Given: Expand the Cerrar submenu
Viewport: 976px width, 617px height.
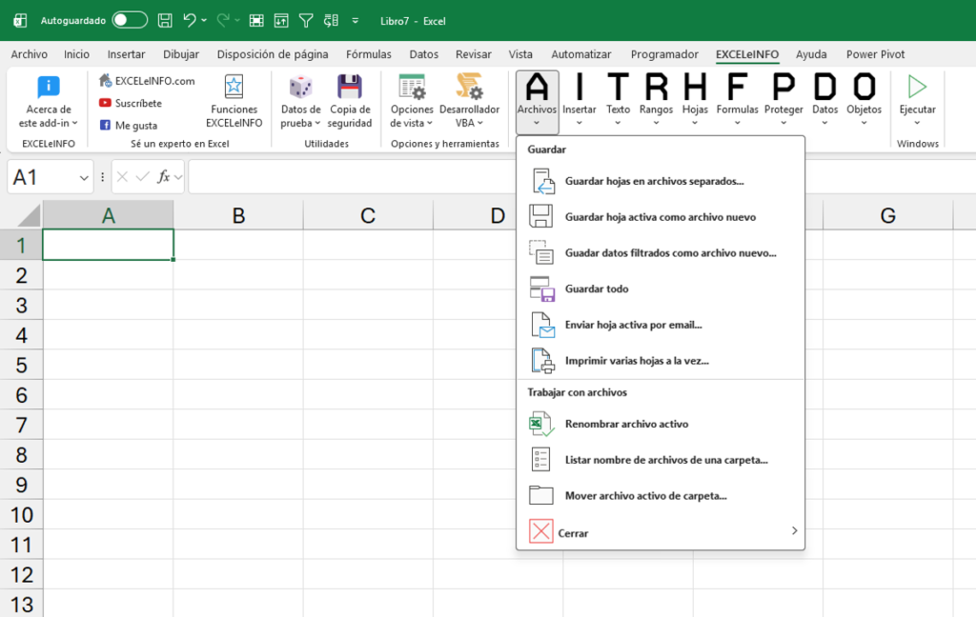Looking at the screenshot, I should pos(661,532).
